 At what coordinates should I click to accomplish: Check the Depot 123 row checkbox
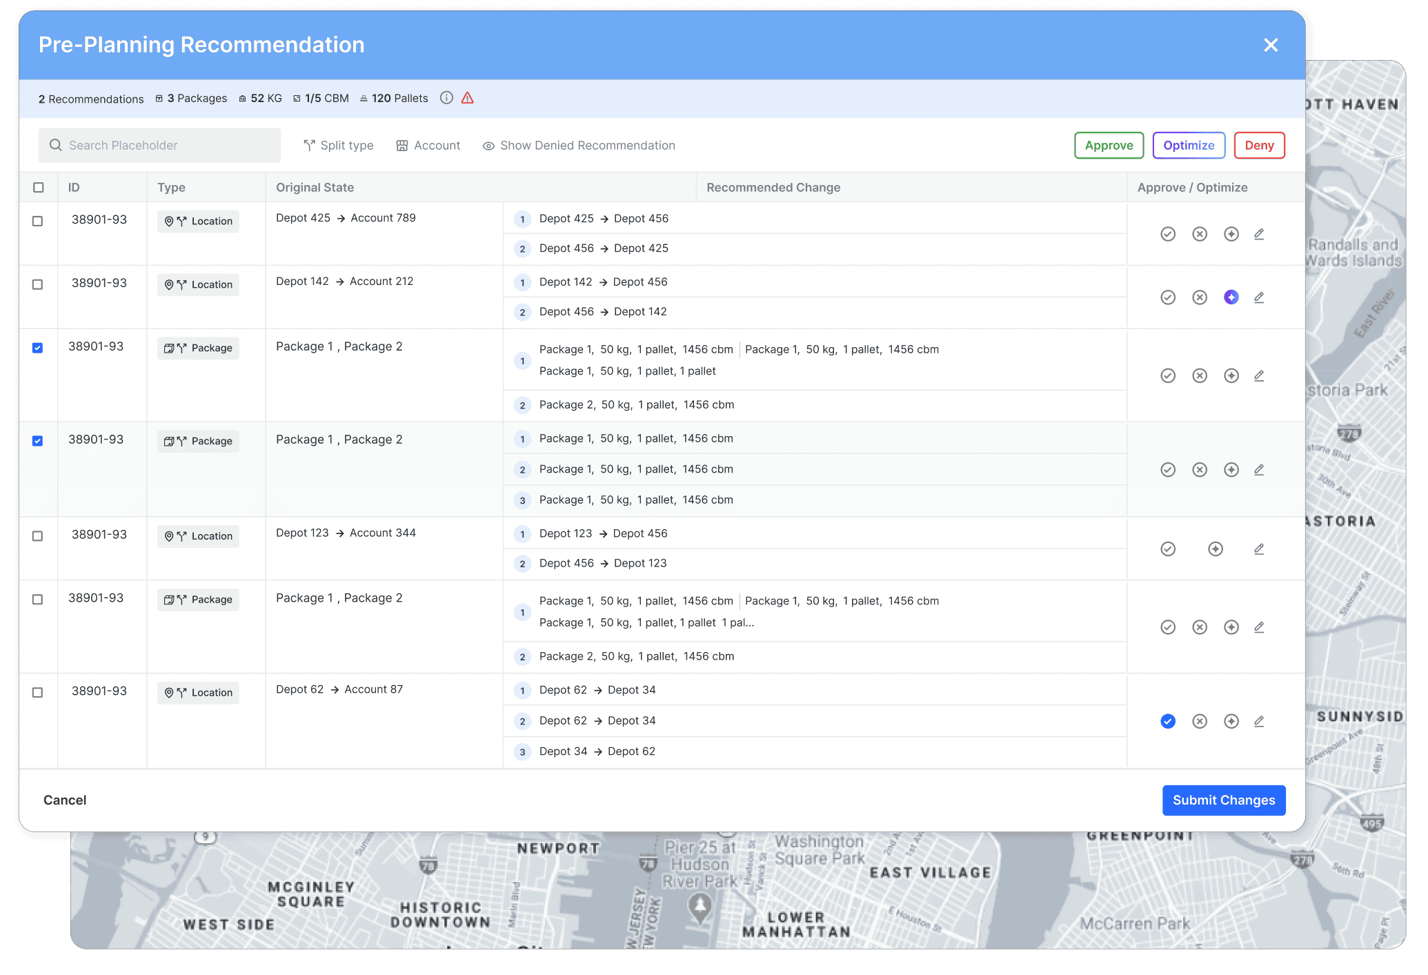point(38,536)
